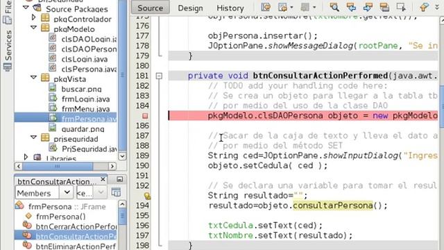Click Find Previous Occurrence arrow icon
Screen dimensions: 444x250
351,8
